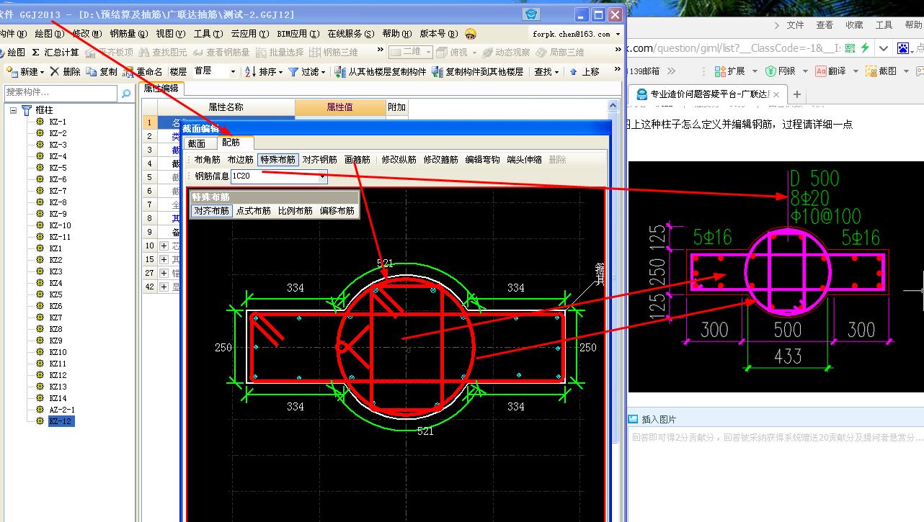Open the 钢筋量(Q) menu
This screenshot has height=522, width=924.
129,34
